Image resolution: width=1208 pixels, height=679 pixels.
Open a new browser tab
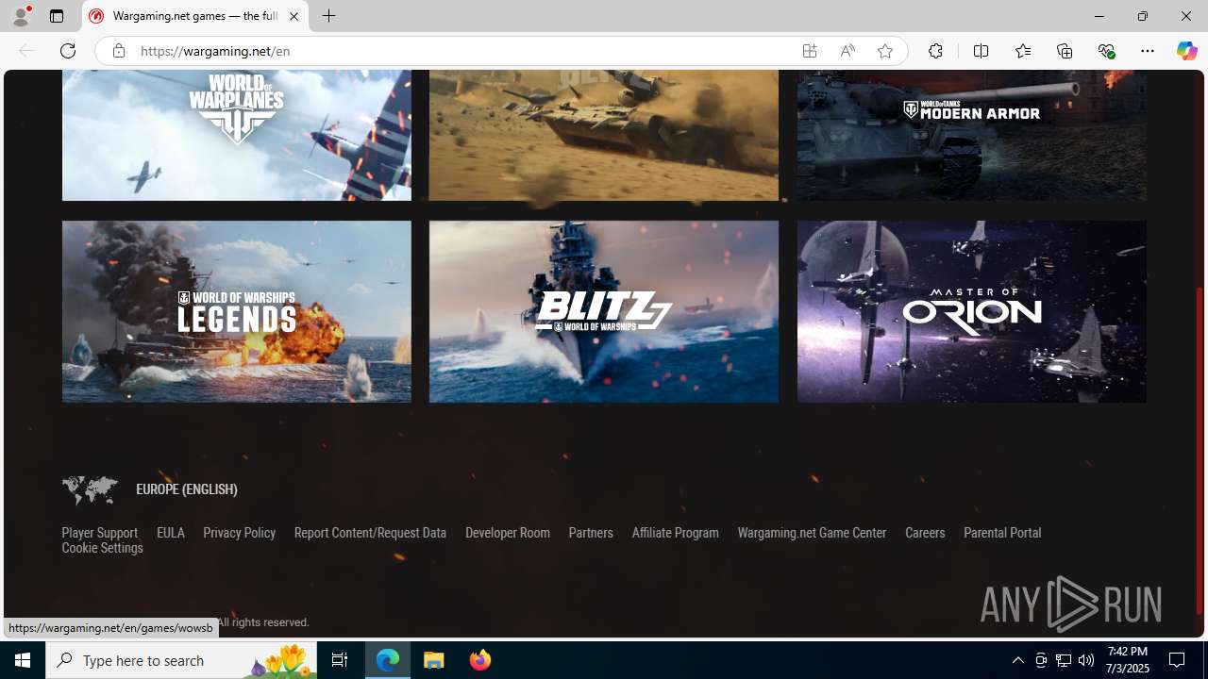click(329, 16)
